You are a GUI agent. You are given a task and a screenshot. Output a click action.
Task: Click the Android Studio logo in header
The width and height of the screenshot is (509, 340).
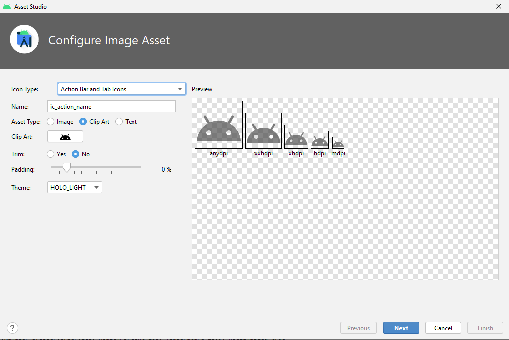pos(24,39)
